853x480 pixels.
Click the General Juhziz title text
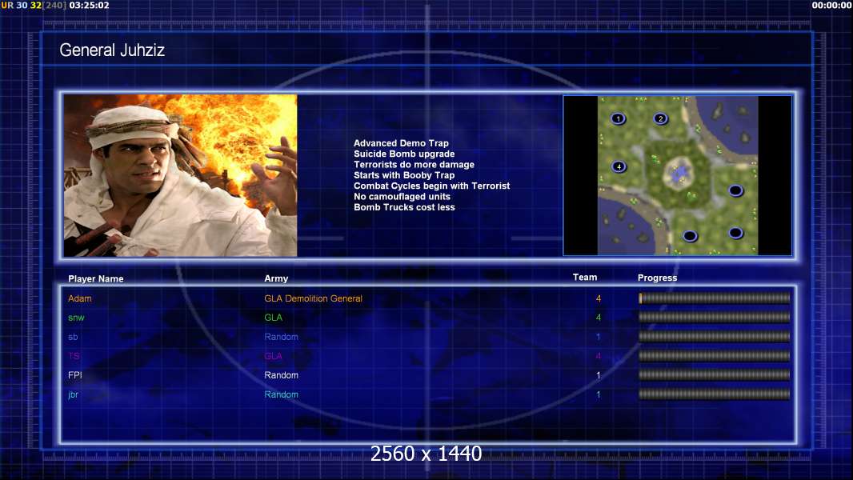[112, 50]
